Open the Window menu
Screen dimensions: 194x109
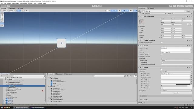pos(40,3)
